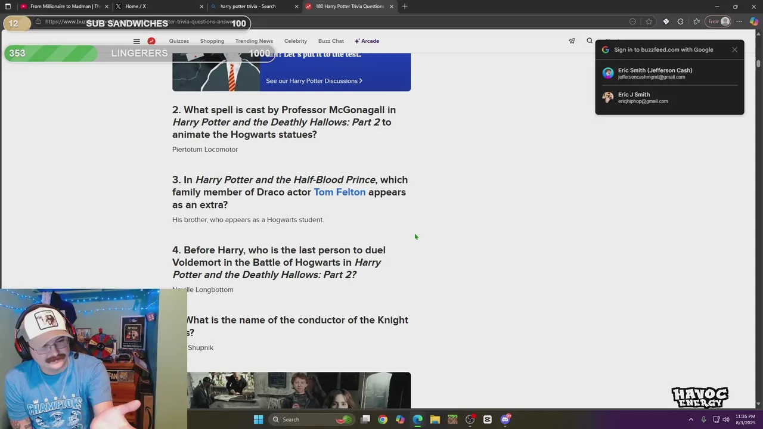
Task: Click question 4 about duel with Voldemort
Action: click(279, 262)
